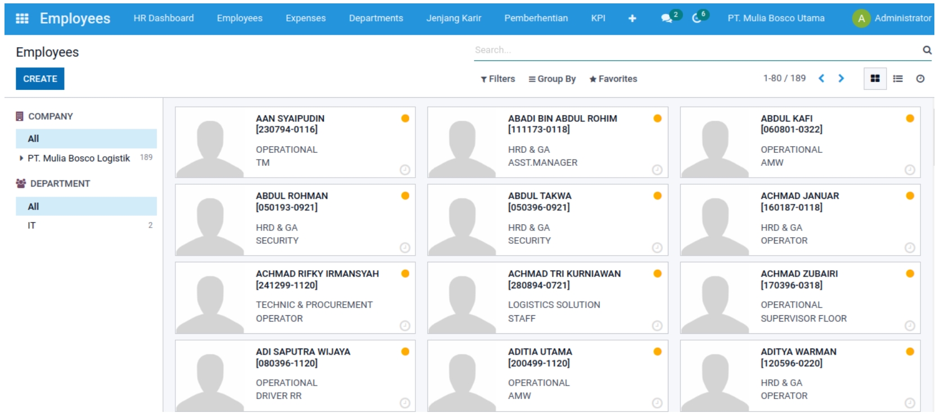Open the activities clock icon in navbar
This screenshot has width=940, height=417.
click(x=697, y=18)
